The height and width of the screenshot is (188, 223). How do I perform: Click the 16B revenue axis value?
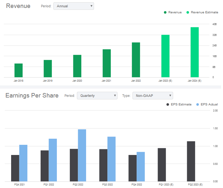click(x=215, y=56)
